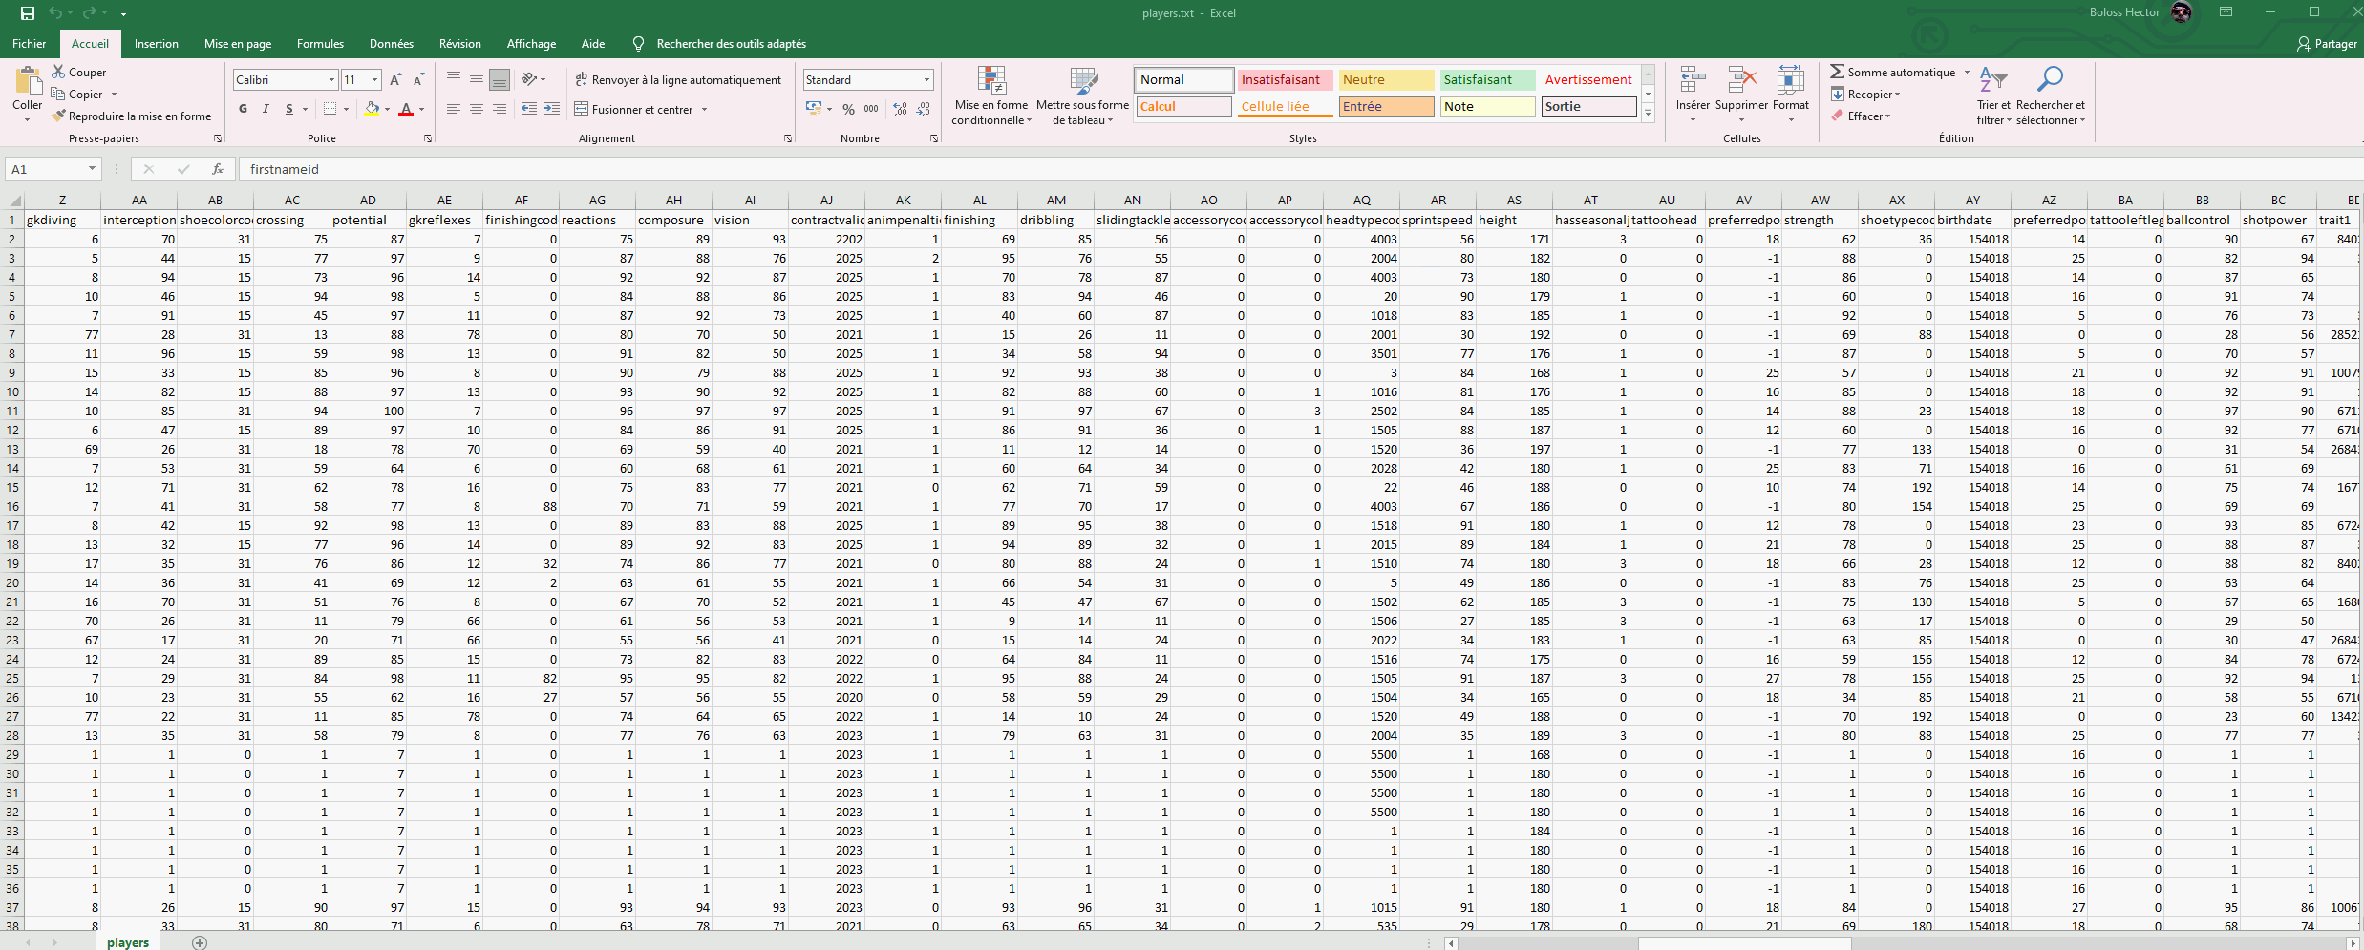Click the players sheet tab
Viewport: 2364px width, 950px height.
click(x=128, y=942)
